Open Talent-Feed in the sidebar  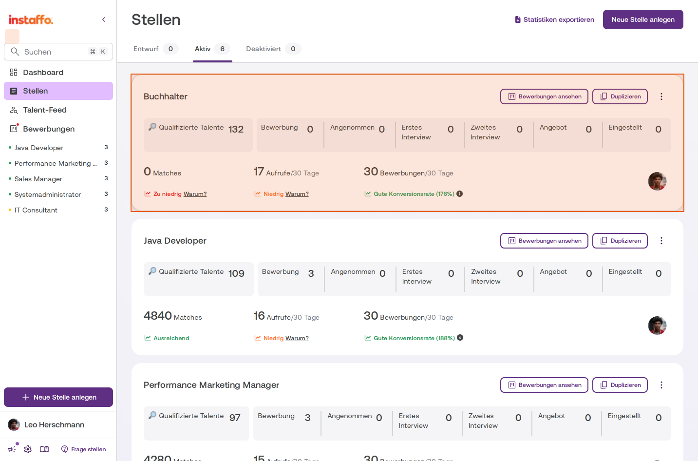click(58, 110)
